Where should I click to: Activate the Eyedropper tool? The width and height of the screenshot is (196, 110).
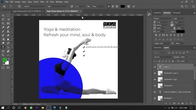point(3,27)
